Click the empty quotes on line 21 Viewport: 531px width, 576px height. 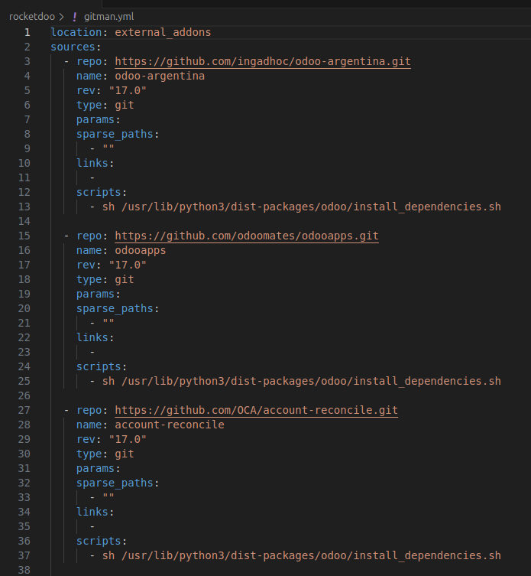pos(108,323)
